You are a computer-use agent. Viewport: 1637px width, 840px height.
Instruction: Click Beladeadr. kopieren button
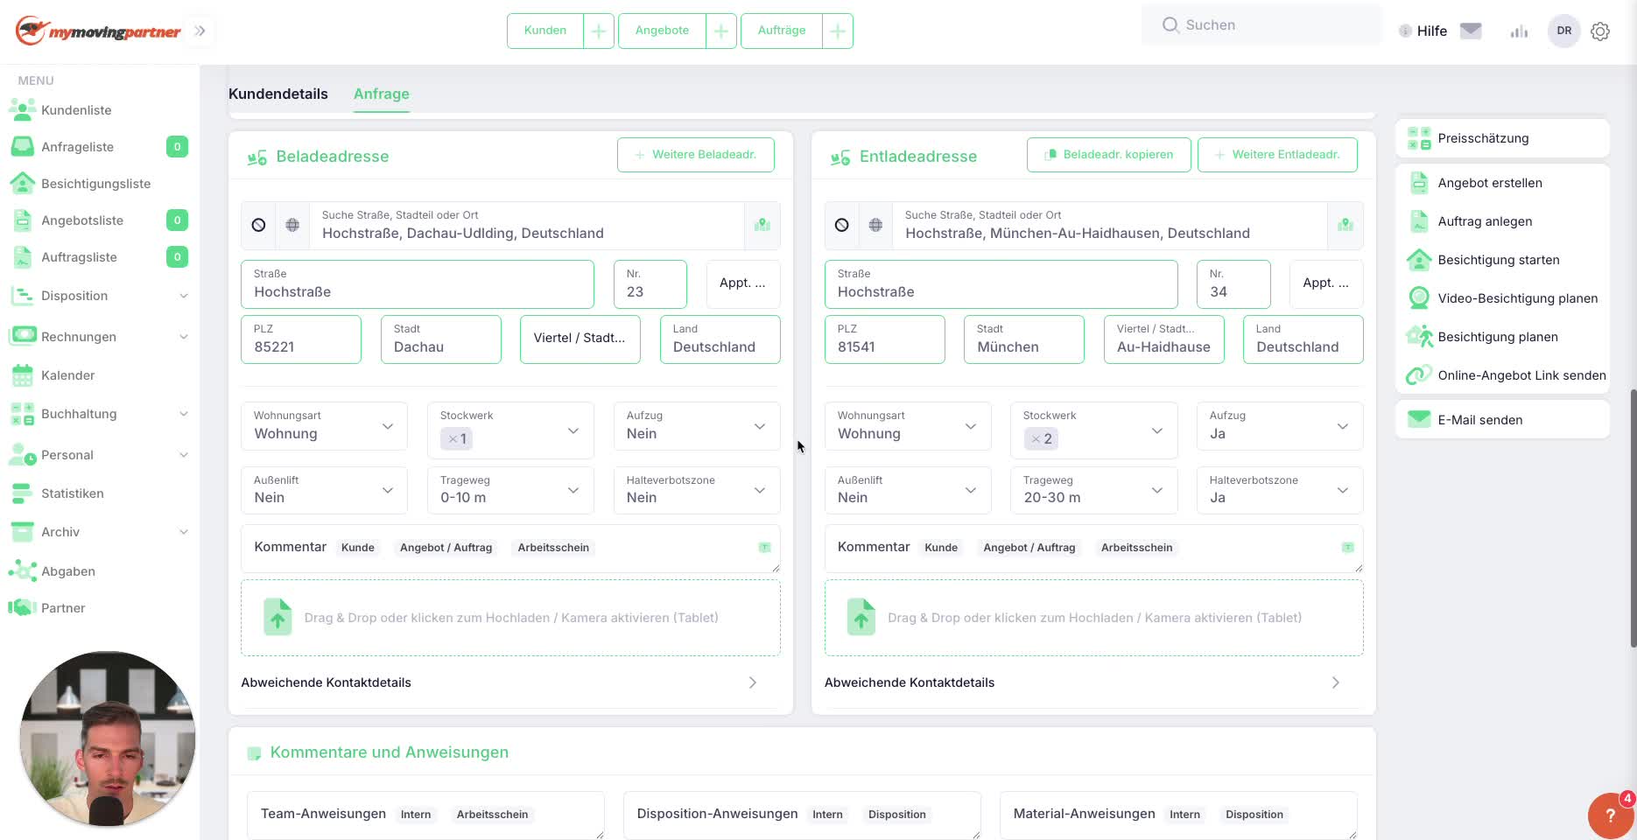(x=1109, y=155)
